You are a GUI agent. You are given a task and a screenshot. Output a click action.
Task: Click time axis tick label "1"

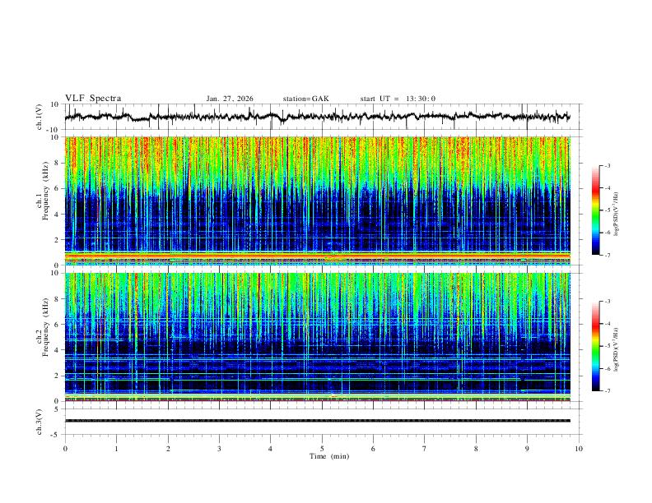coord(116,449)
